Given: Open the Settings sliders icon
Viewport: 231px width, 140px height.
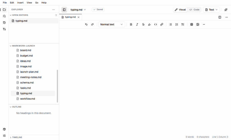Looking at the screenshot, I should [x=4, y=136].
